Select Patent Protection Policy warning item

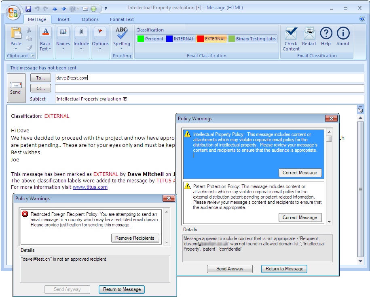point(254,203)
